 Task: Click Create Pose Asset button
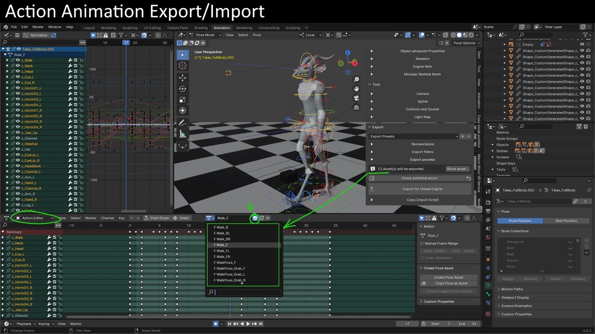(448, 277)
